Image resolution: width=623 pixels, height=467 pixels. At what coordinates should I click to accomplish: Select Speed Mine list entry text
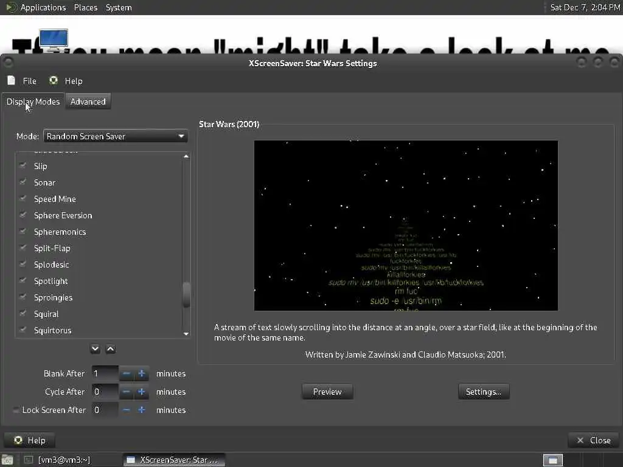coord(55,199)
